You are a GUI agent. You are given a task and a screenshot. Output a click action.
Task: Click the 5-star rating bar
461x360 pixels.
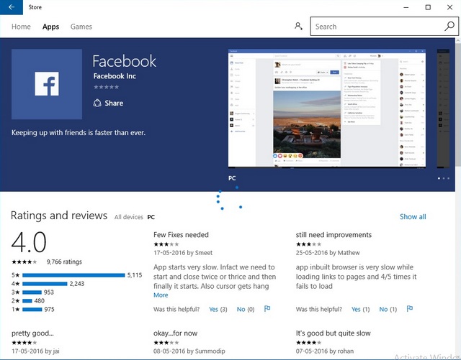click(x=73, y=275)
